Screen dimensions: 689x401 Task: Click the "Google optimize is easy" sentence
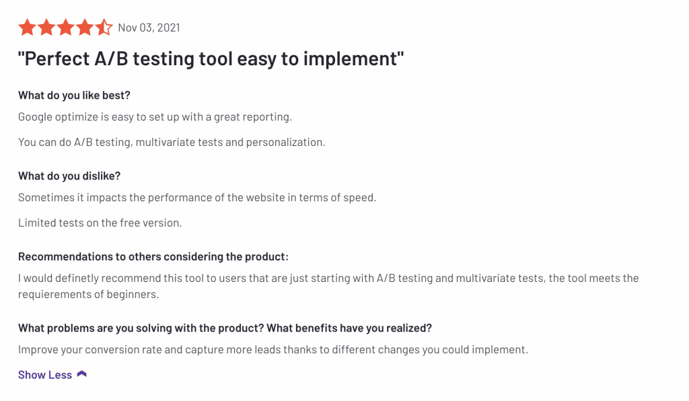(155, 116)
